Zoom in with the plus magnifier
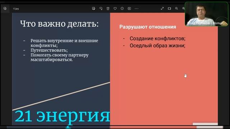The width and height of the screenshot is (230, 129). click(184, 9)
